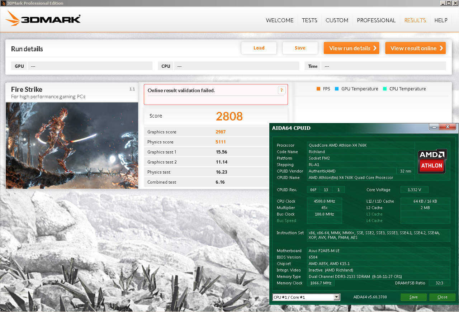Click the Memory Type 'Dual Channel DDR3-2133 SDRAM' value

coord(355,276)
